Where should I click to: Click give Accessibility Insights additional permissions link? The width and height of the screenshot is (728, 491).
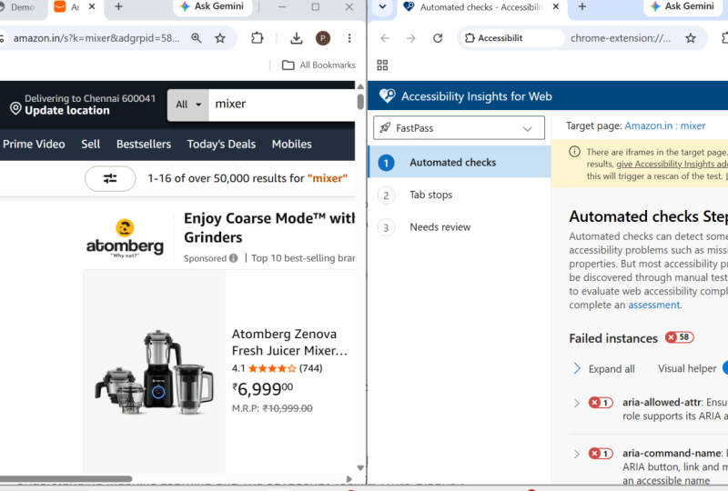(672, 164)
